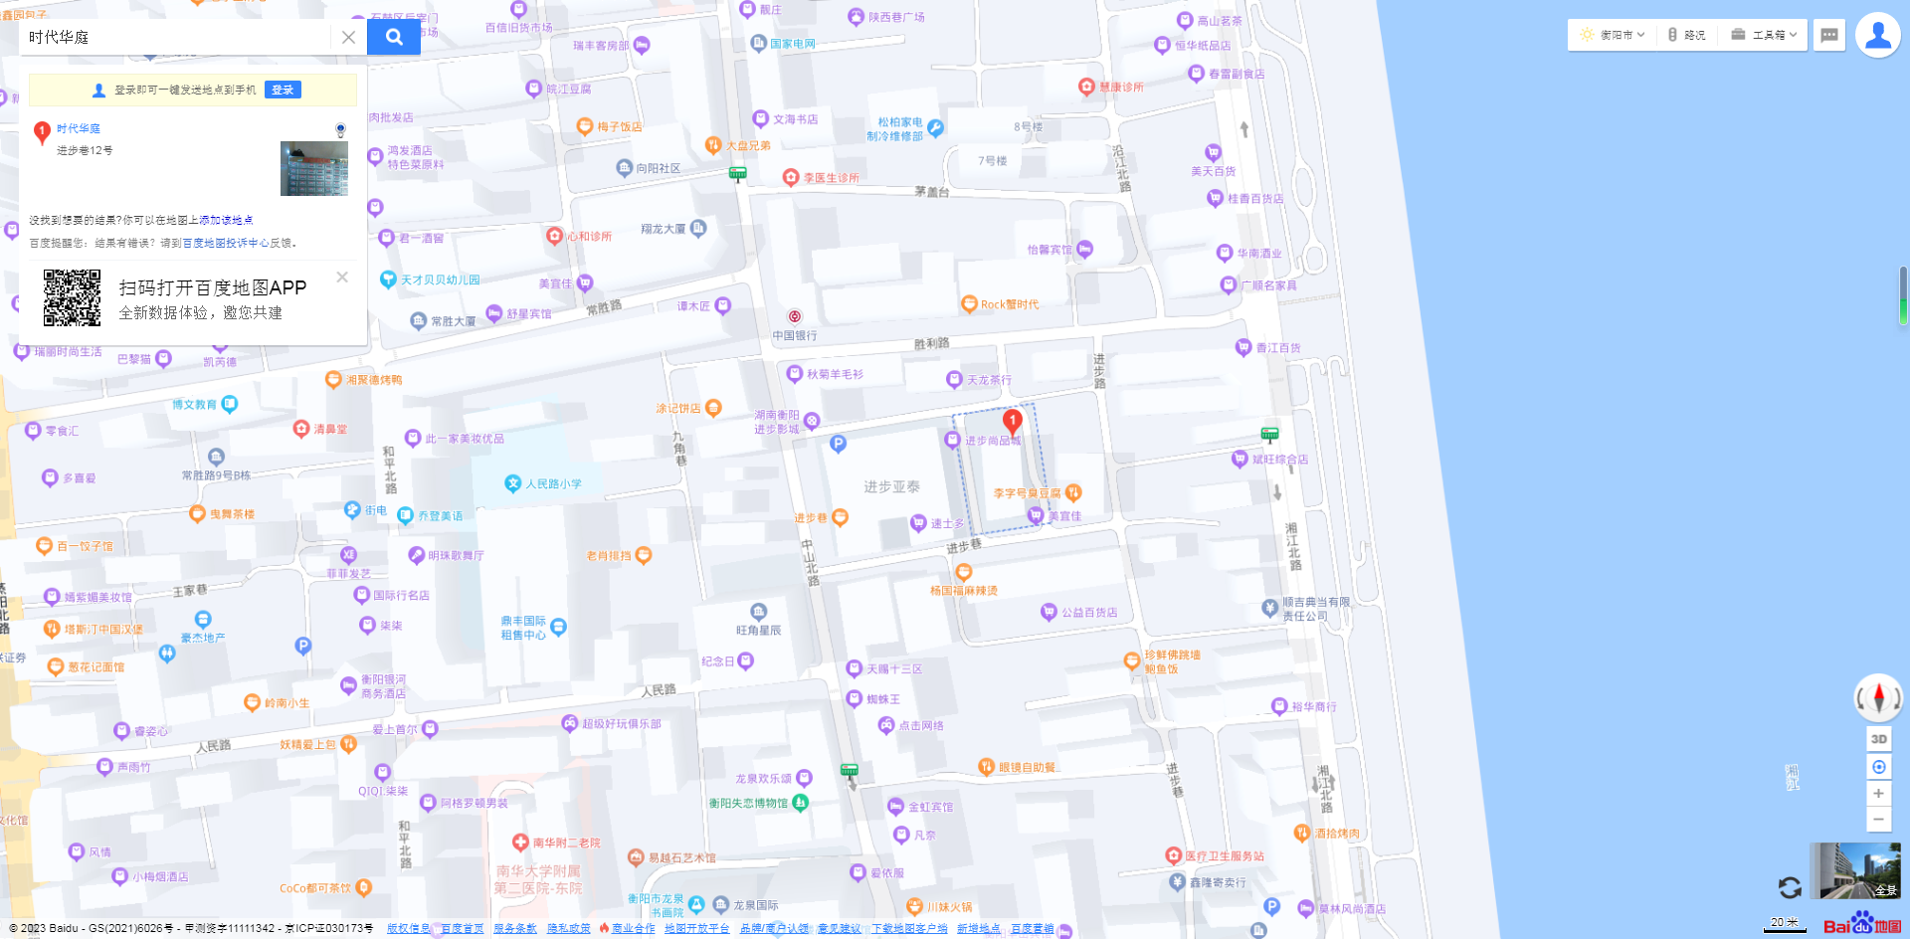Screen dimensions: 1910x939
Task: Open the street view pin icon in result
Action: (x=340, y=129)
